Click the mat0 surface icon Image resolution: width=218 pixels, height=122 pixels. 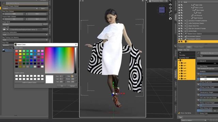(x=182, y=63)
